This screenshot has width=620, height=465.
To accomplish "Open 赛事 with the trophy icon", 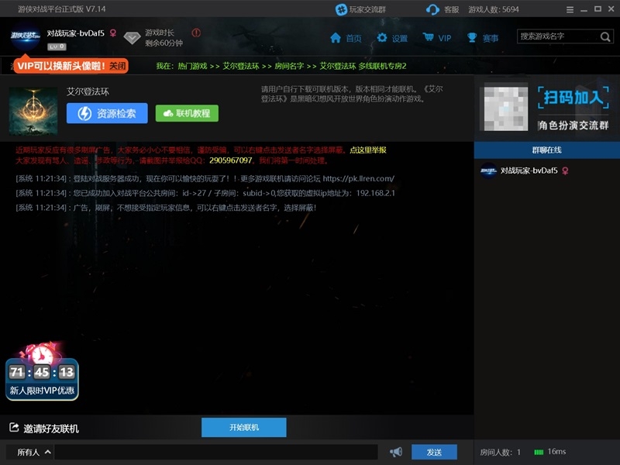I will 472,38.
